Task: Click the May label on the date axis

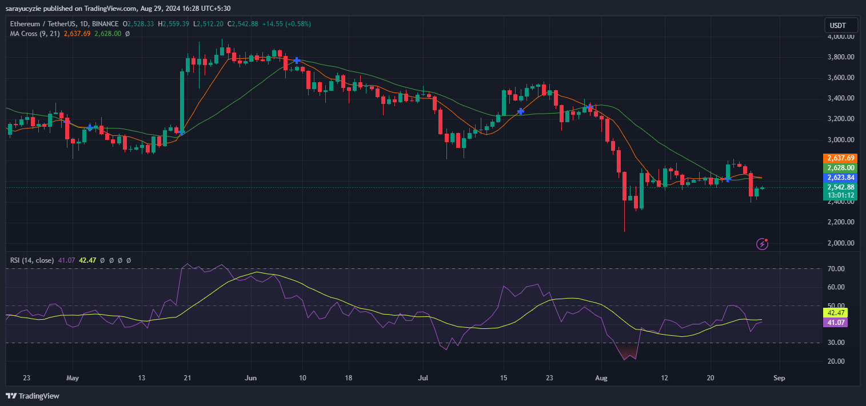Action: point(72,378)
